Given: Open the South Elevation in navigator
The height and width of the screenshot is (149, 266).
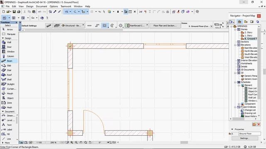Looking at the screenshot, I should coord(251,54).
